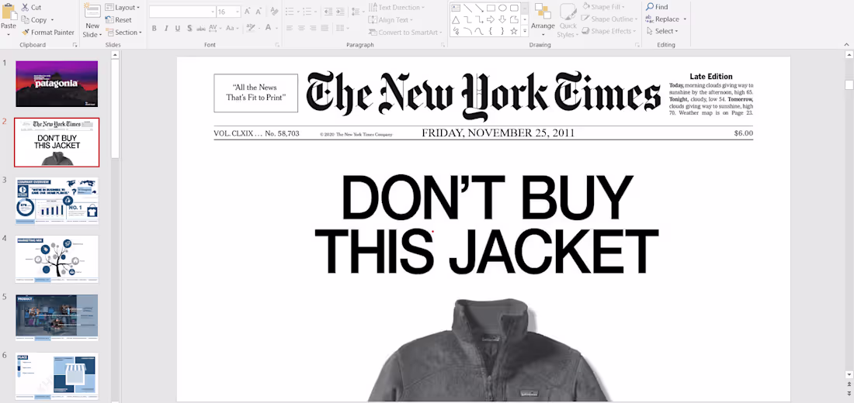Toggle text Shadow formatting
Image resolution: width=854 pixels, height=403 pixels.
(x=189, y=28)
